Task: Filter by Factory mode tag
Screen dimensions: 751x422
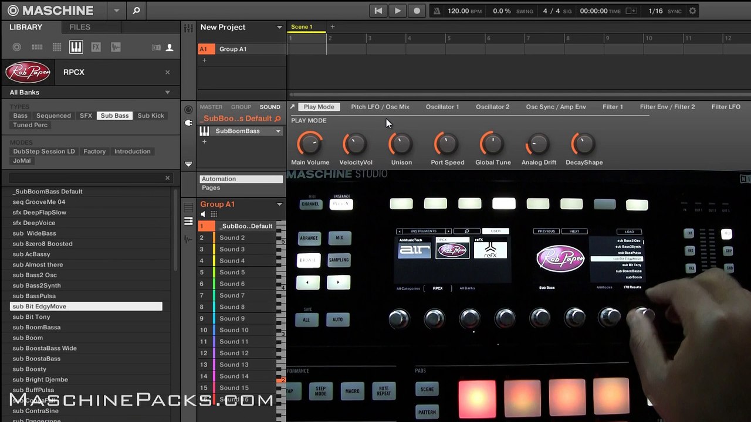Action: click(x=94, y=151)
